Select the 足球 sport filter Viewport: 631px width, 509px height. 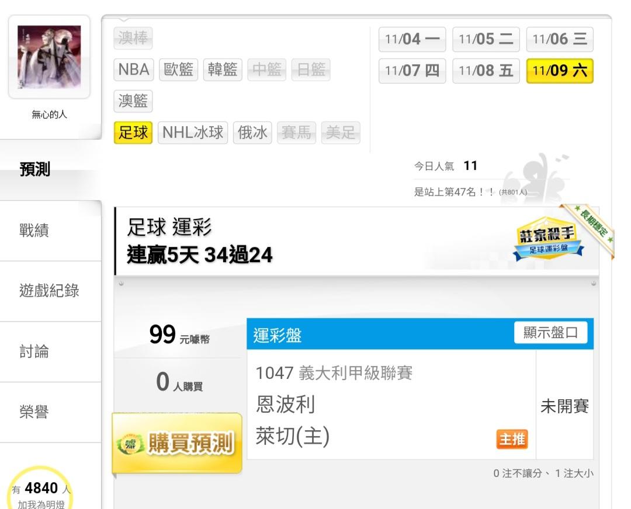tap(133, 133)
